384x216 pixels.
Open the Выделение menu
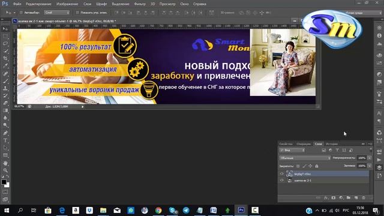(x=121, y=4)
